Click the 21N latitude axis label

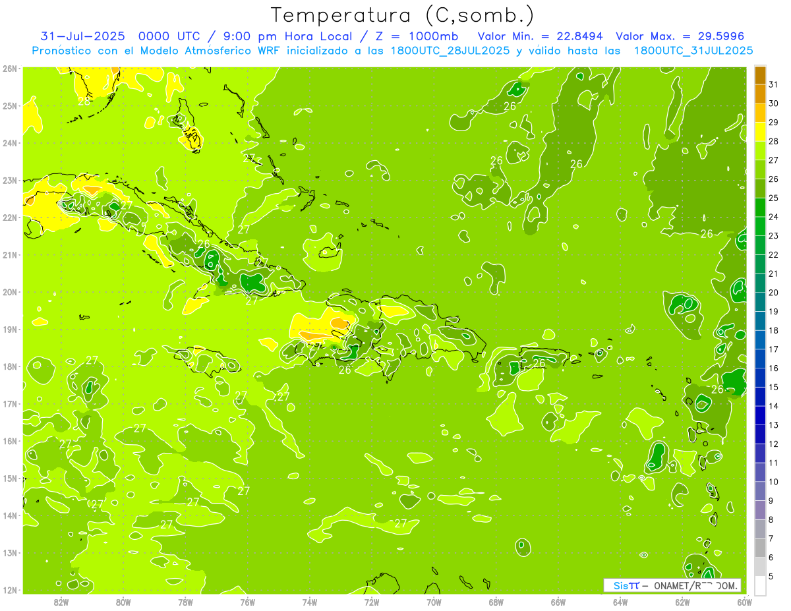point(10,254)
